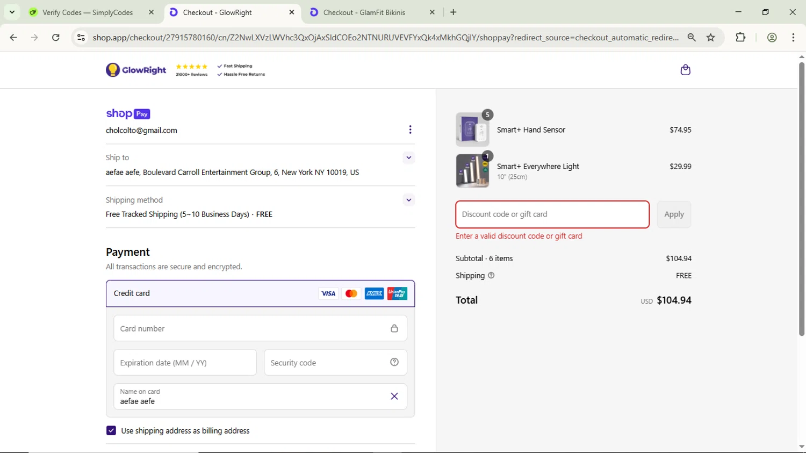Go back to the previous page
This screenshot has height=453, width=806.
tap(13, 38)
